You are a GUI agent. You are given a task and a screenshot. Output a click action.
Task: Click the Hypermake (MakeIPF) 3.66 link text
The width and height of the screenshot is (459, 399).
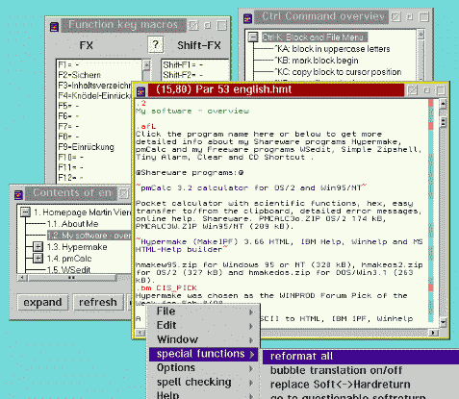279,245
